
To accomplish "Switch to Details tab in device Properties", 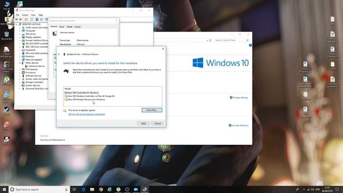I will click(70, 27).
